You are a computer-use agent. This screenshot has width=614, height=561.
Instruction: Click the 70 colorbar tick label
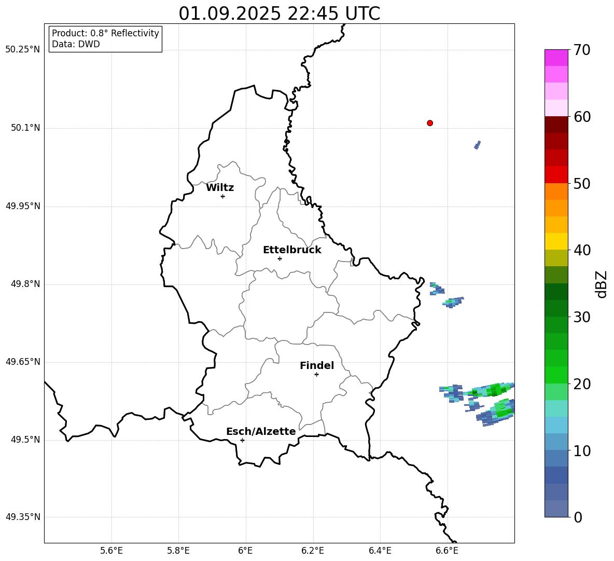[582, 50]
